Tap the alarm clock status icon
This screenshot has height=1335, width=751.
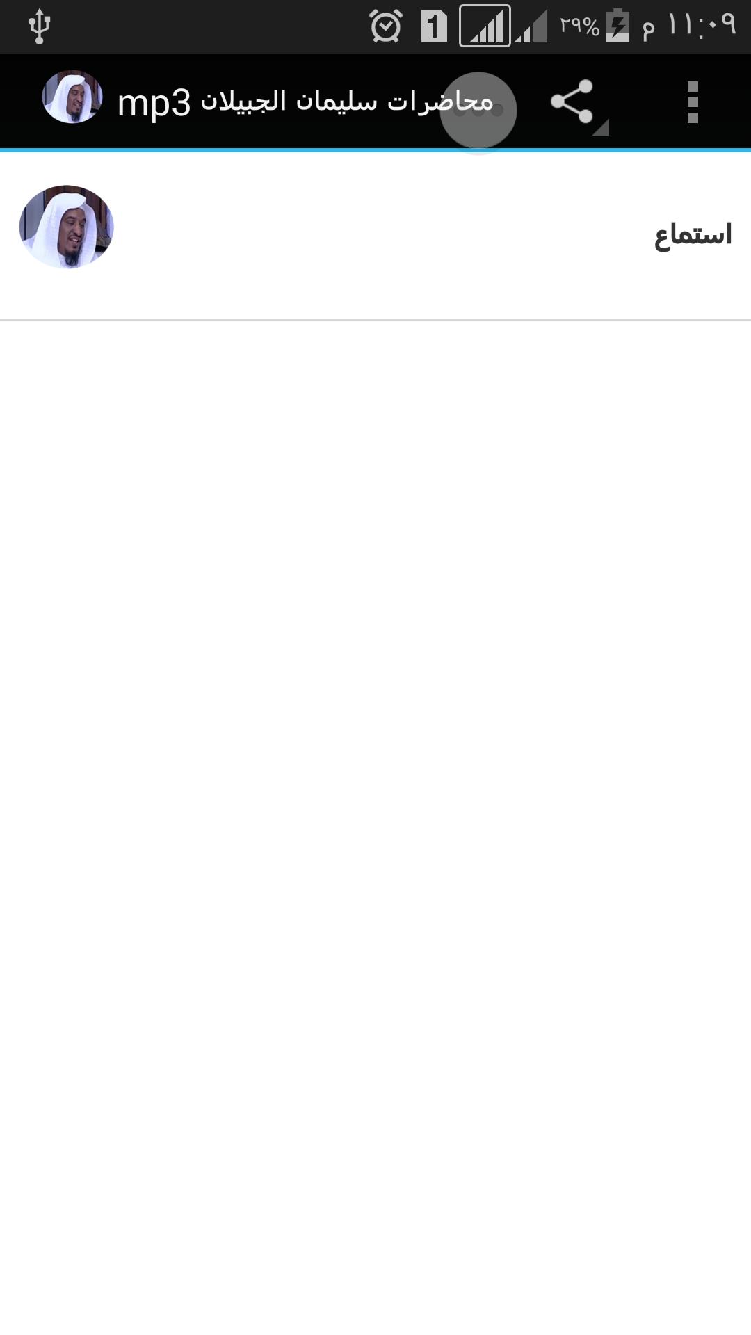[x=386, y=26]
